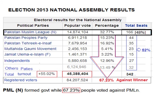Click the 166 [48%] seats cell
The width and height of the screenshot is (156, 97).
tap(136, 32)
